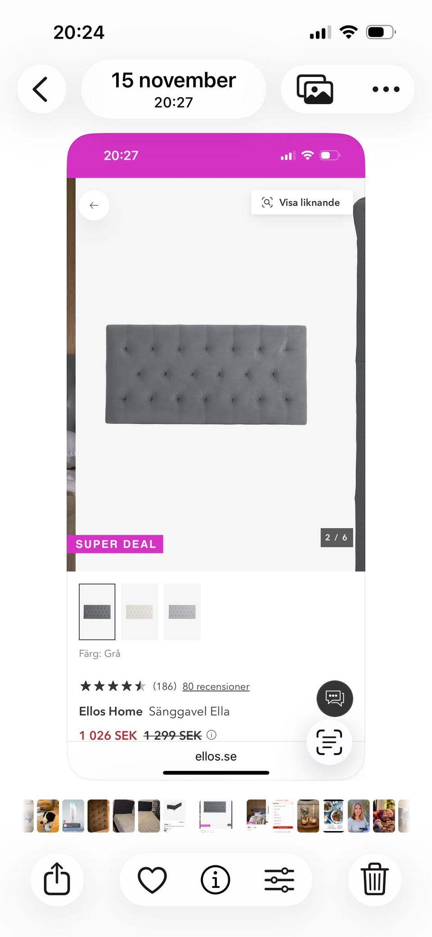Select the white headboard color swatch
The height and width of the screenshot is (937, 432).
[139, 611]
